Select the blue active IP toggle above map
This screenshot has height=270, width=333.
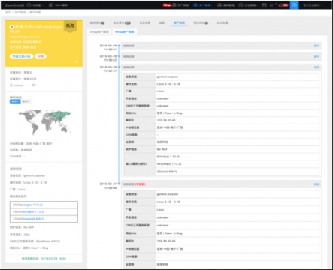(x=15, y=101)
